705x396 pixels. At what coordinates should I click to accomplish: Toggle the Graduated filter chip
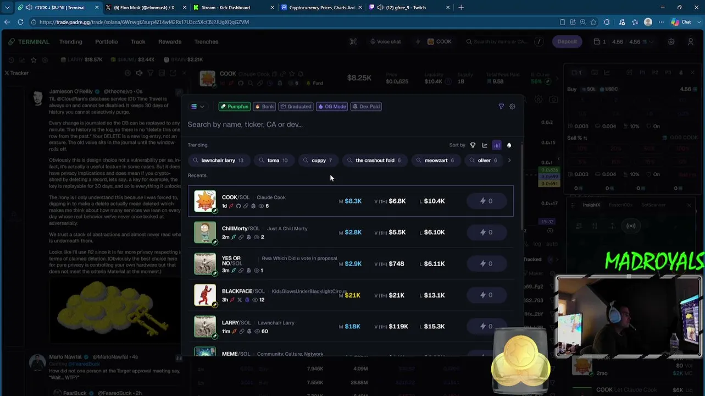[x=296, y=107]
